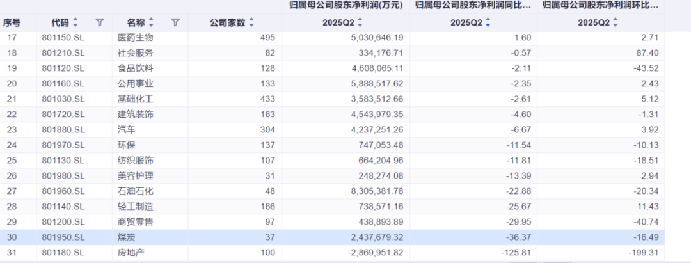Select the 商贸零售 row name
This screenshot has width=691, height=263.
point(136,222)
